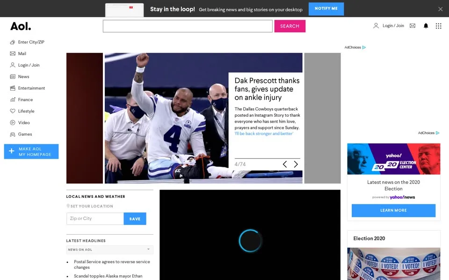Click AdChoices icon above the ad area
This screenshot has height=280, width=449.
364,48
